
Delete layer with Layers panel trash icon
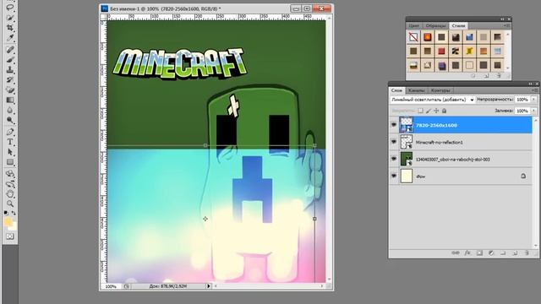(x=527, y=253)
